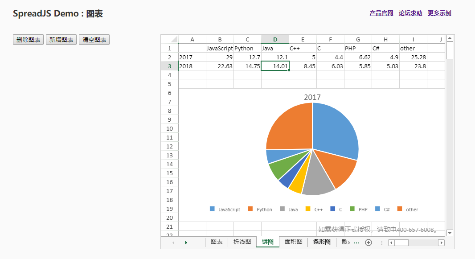The height and width of the screenshot is (259, 475).
Task: Select column header I
Action: [x=413, y=39]
